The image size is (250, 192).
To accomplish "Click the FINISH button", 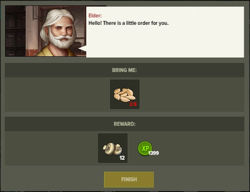I will click(x=129, y=180).
